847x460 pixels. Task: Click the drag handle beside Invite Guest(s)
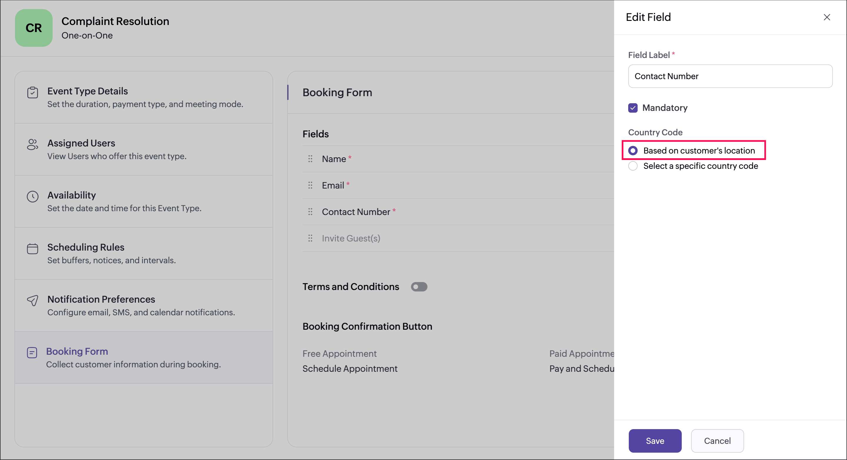point(310,238)
